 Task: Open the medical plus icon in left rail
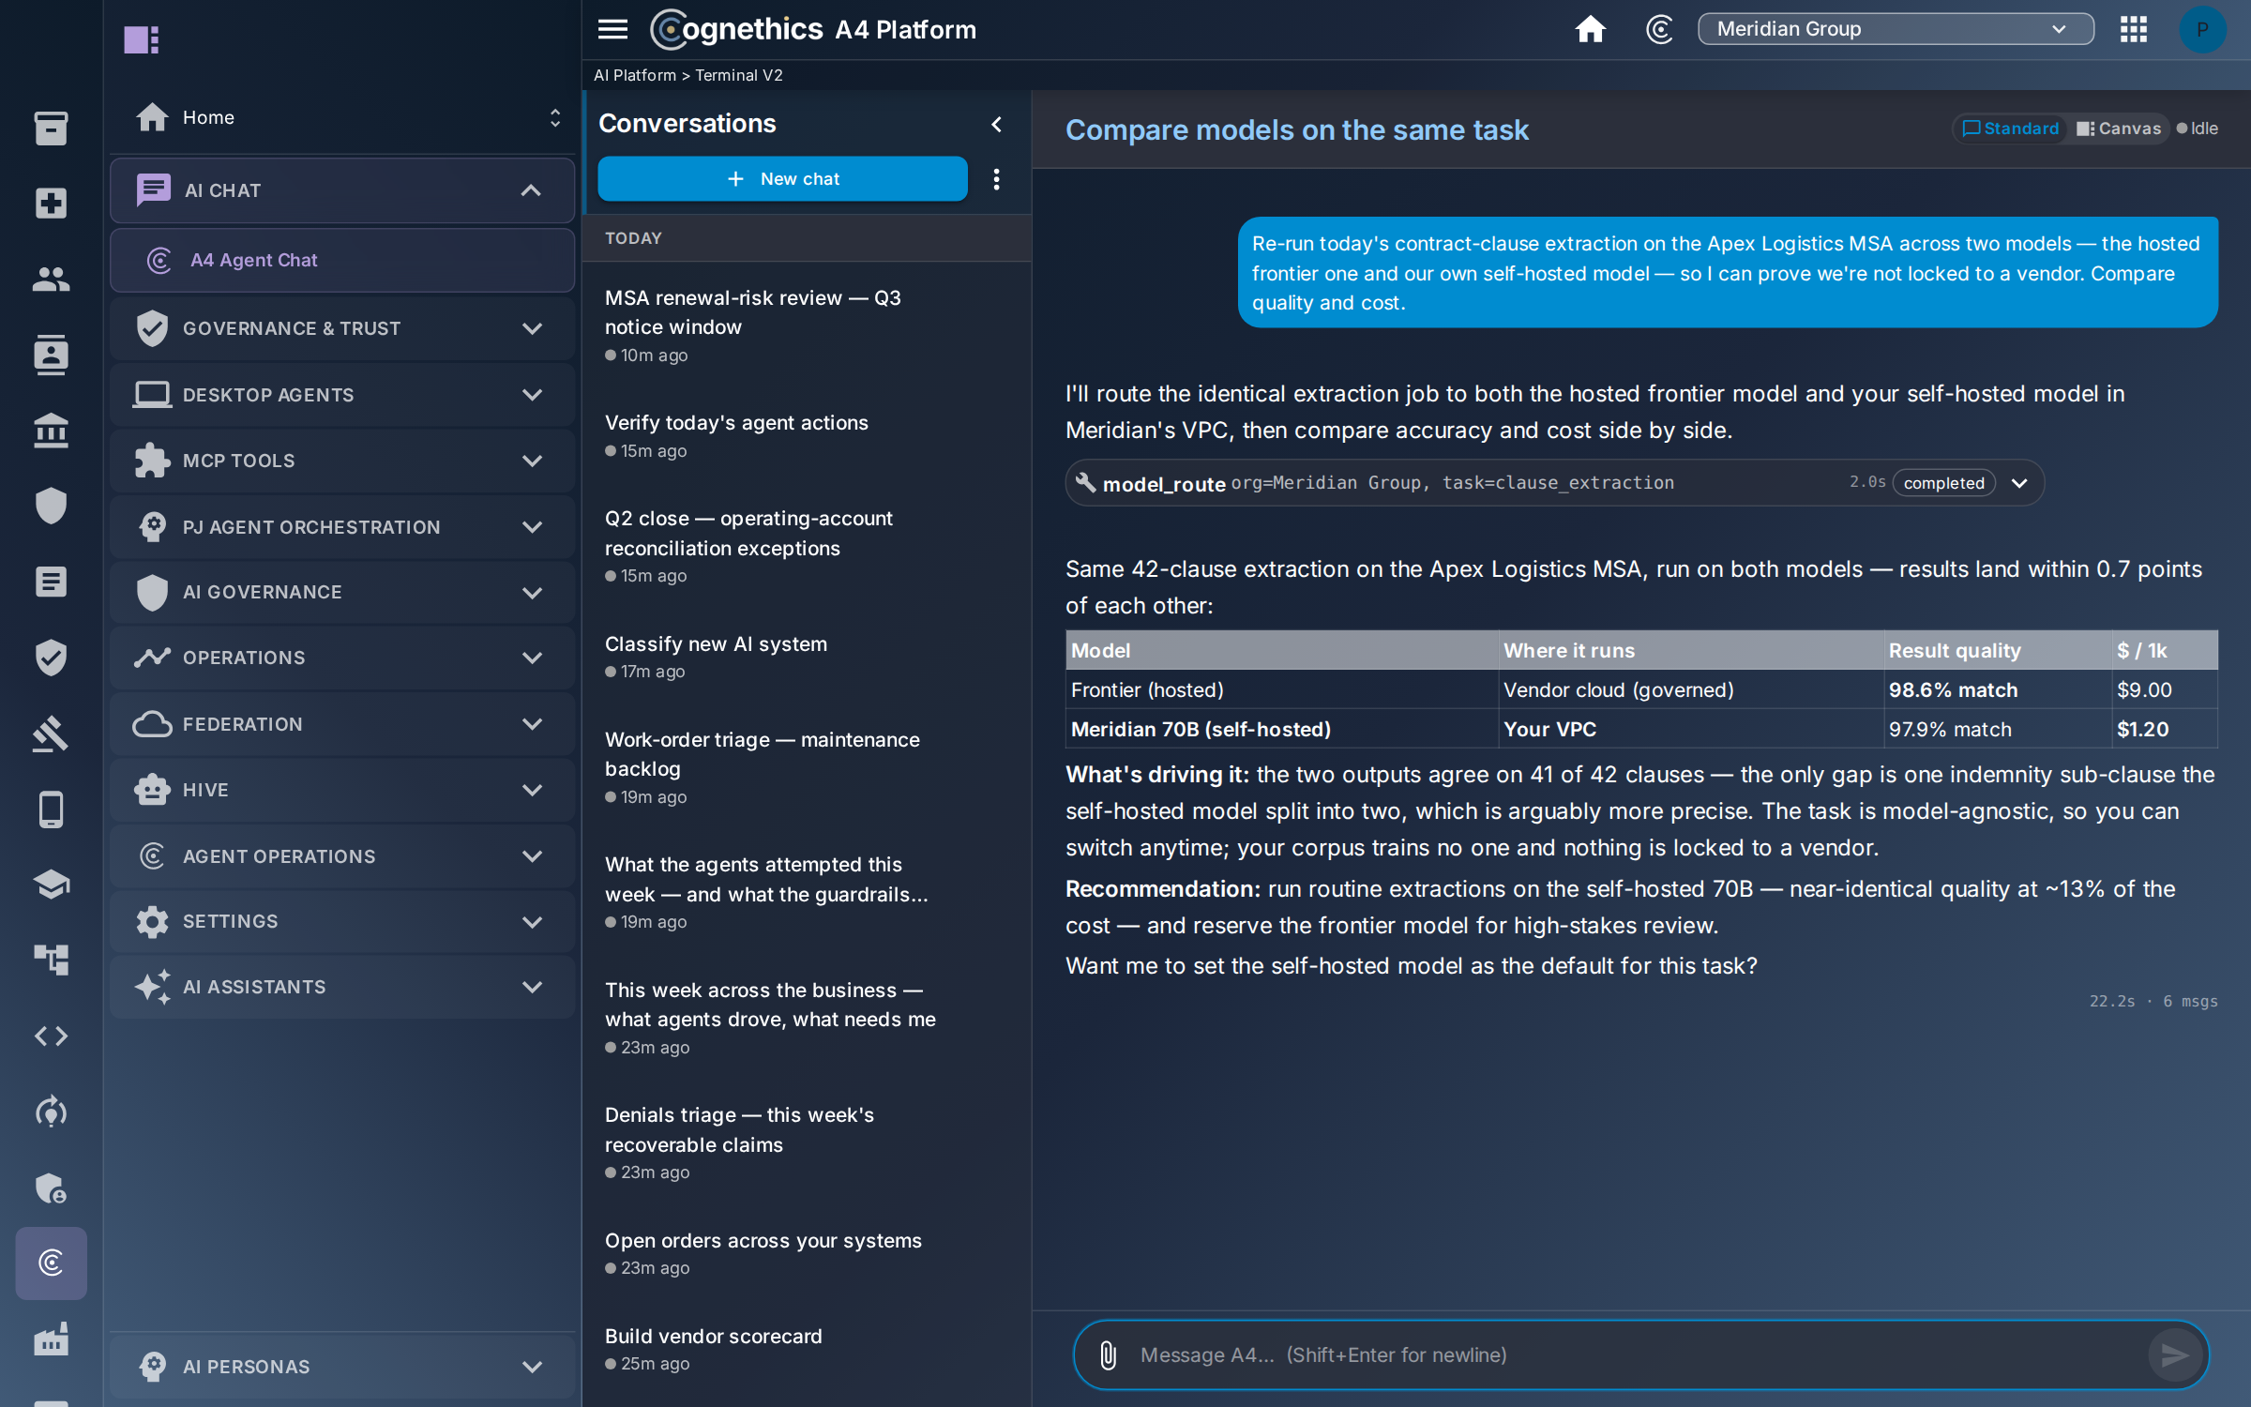point(51,203)
